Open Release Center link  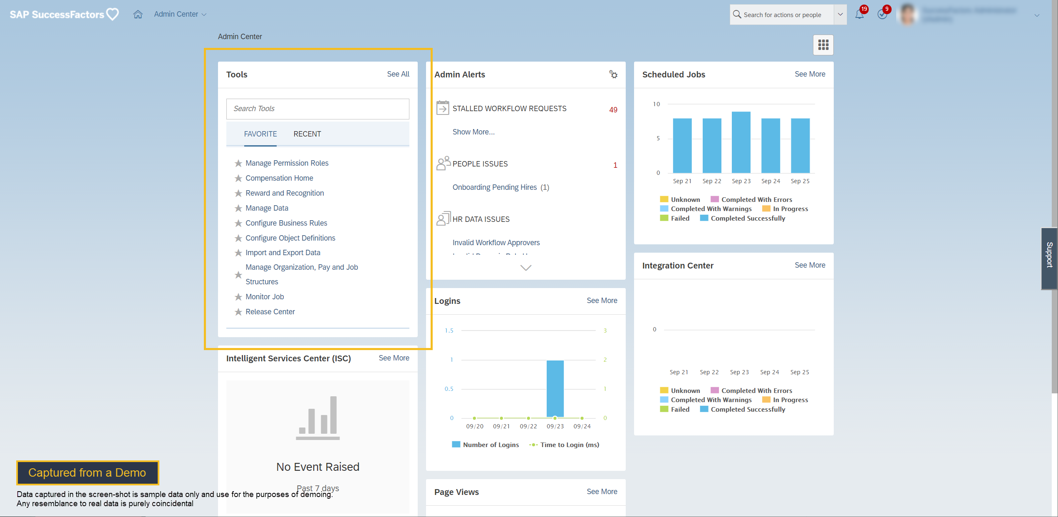tap(270, 312)
